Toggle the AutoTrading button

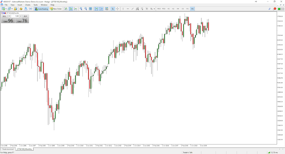(x=41, y=9)
